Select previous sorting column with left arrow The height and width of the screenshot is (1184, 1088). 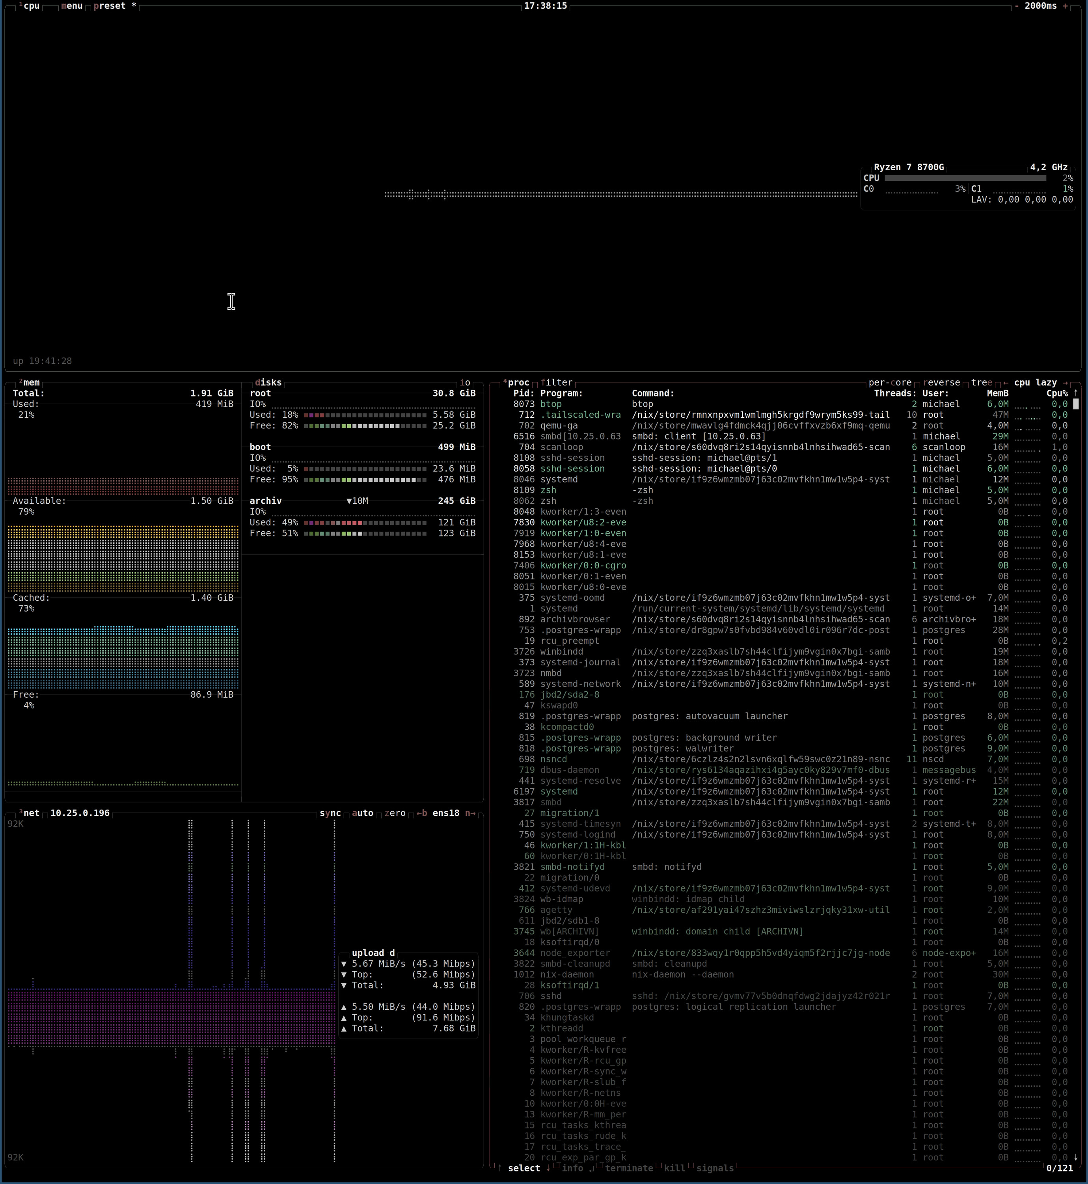(x=1006, y=383)
